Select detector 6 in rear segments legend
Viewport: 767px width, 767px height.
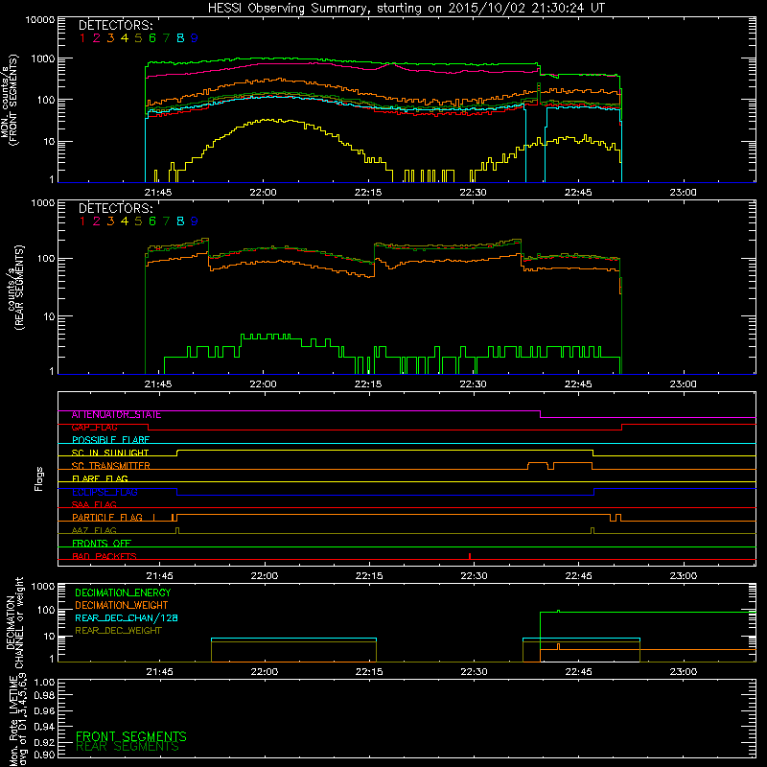(152, 221)
